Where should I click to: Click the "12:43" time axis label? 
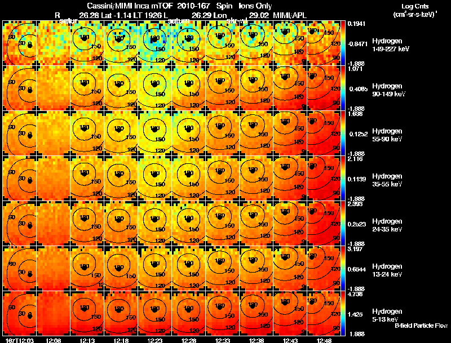coord(290,340)
